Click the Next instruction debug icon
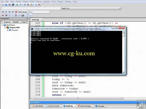The height and width of the screenshot is (109, 146). pyautogui.click(x=13, y=15)
